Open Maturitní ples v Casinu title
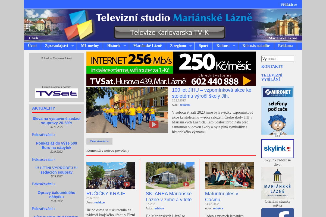The image size is (326, 217). tap(222, 197)
